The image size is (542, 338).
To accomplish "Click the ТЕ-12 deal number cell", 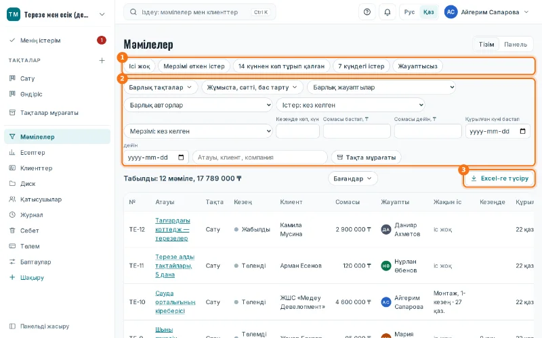I will [x=137, y=229].
